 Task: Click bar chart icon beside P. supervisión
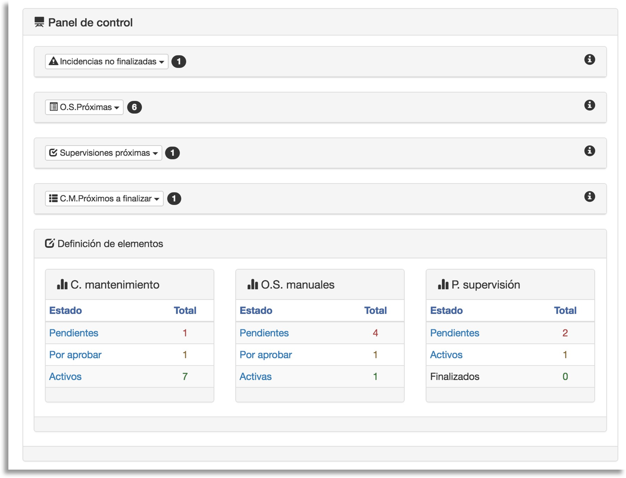point(443,284)
